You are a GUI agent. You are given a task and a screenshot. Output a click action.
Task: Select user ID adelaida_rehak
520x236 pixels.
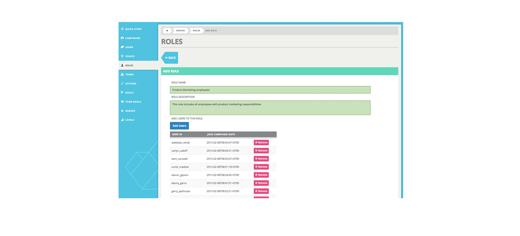coord(181,143)
